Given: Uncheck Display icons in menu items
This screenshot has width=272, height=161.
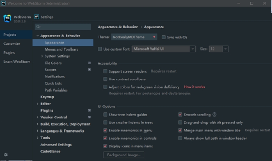Looking at the screenshot, I should coord(105,146).
